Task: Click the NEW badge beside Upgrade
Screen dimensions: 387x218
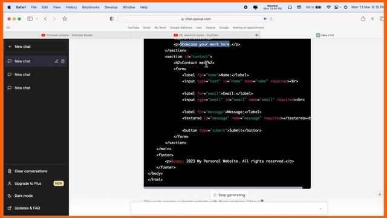Action: (x=59, y=183)
